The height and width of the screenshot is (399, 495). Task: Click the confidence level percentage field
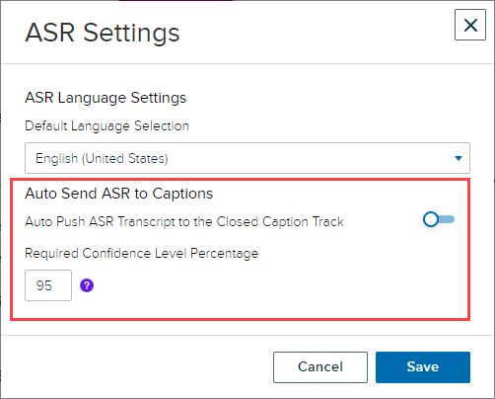(48, 285)
